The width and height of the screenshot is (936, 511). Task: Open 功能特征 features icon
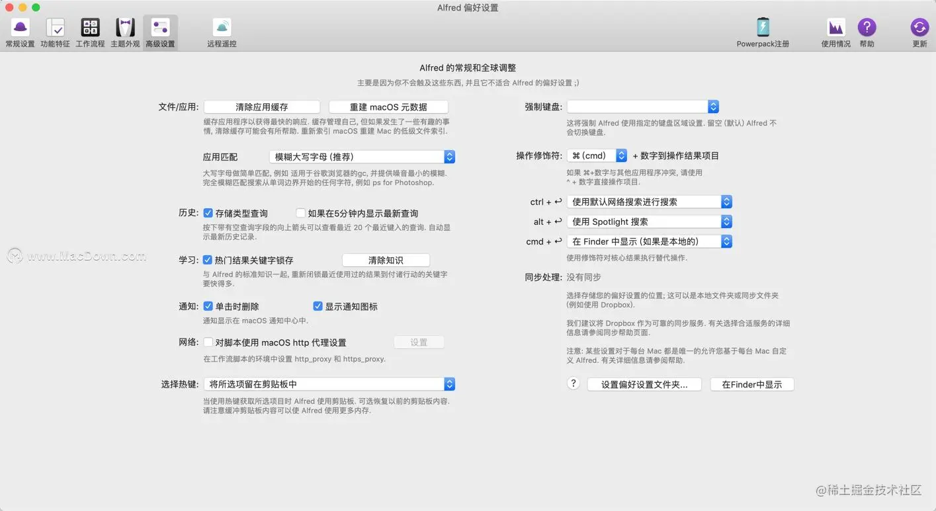point(55,27)
